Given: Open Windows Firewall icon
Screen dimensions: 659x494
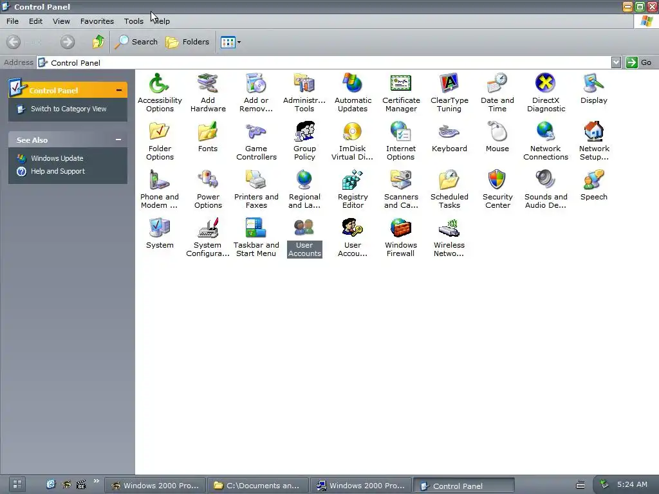Looking at the screenshot, I should 401,237.
